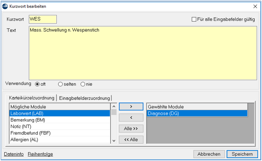Click into the Text area with Wespenstich
Screen dimensions: 262x161
point(143,53)
